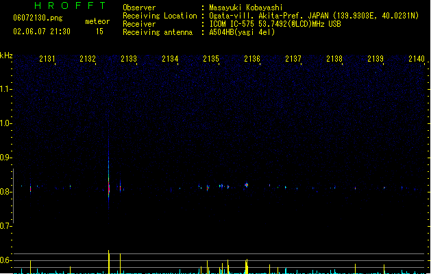Click location text Ogata-vill. Akita-Pref. JAPAN

(269, 16)
